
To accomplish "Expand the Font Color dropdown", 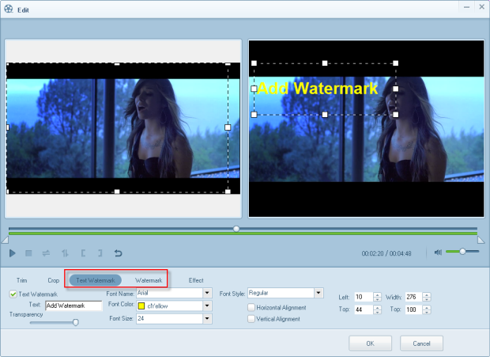I will 208,306.
